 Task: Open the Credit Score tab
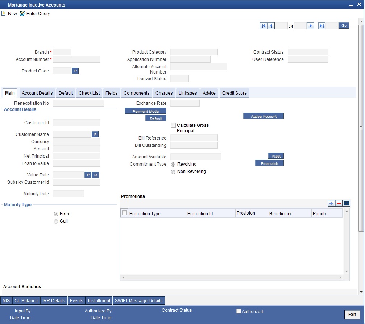(x=235, y=93)
